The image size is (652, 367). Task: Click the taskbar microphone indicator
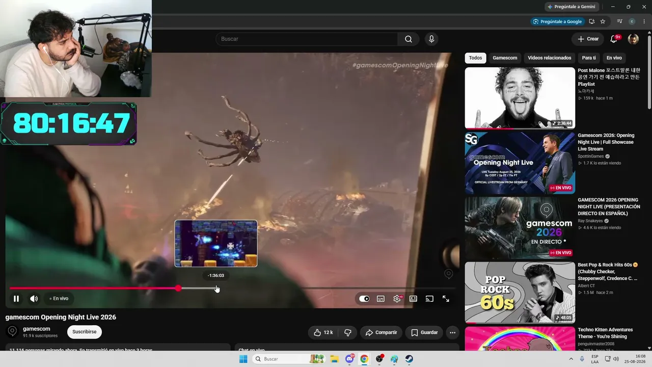point(582,359)
